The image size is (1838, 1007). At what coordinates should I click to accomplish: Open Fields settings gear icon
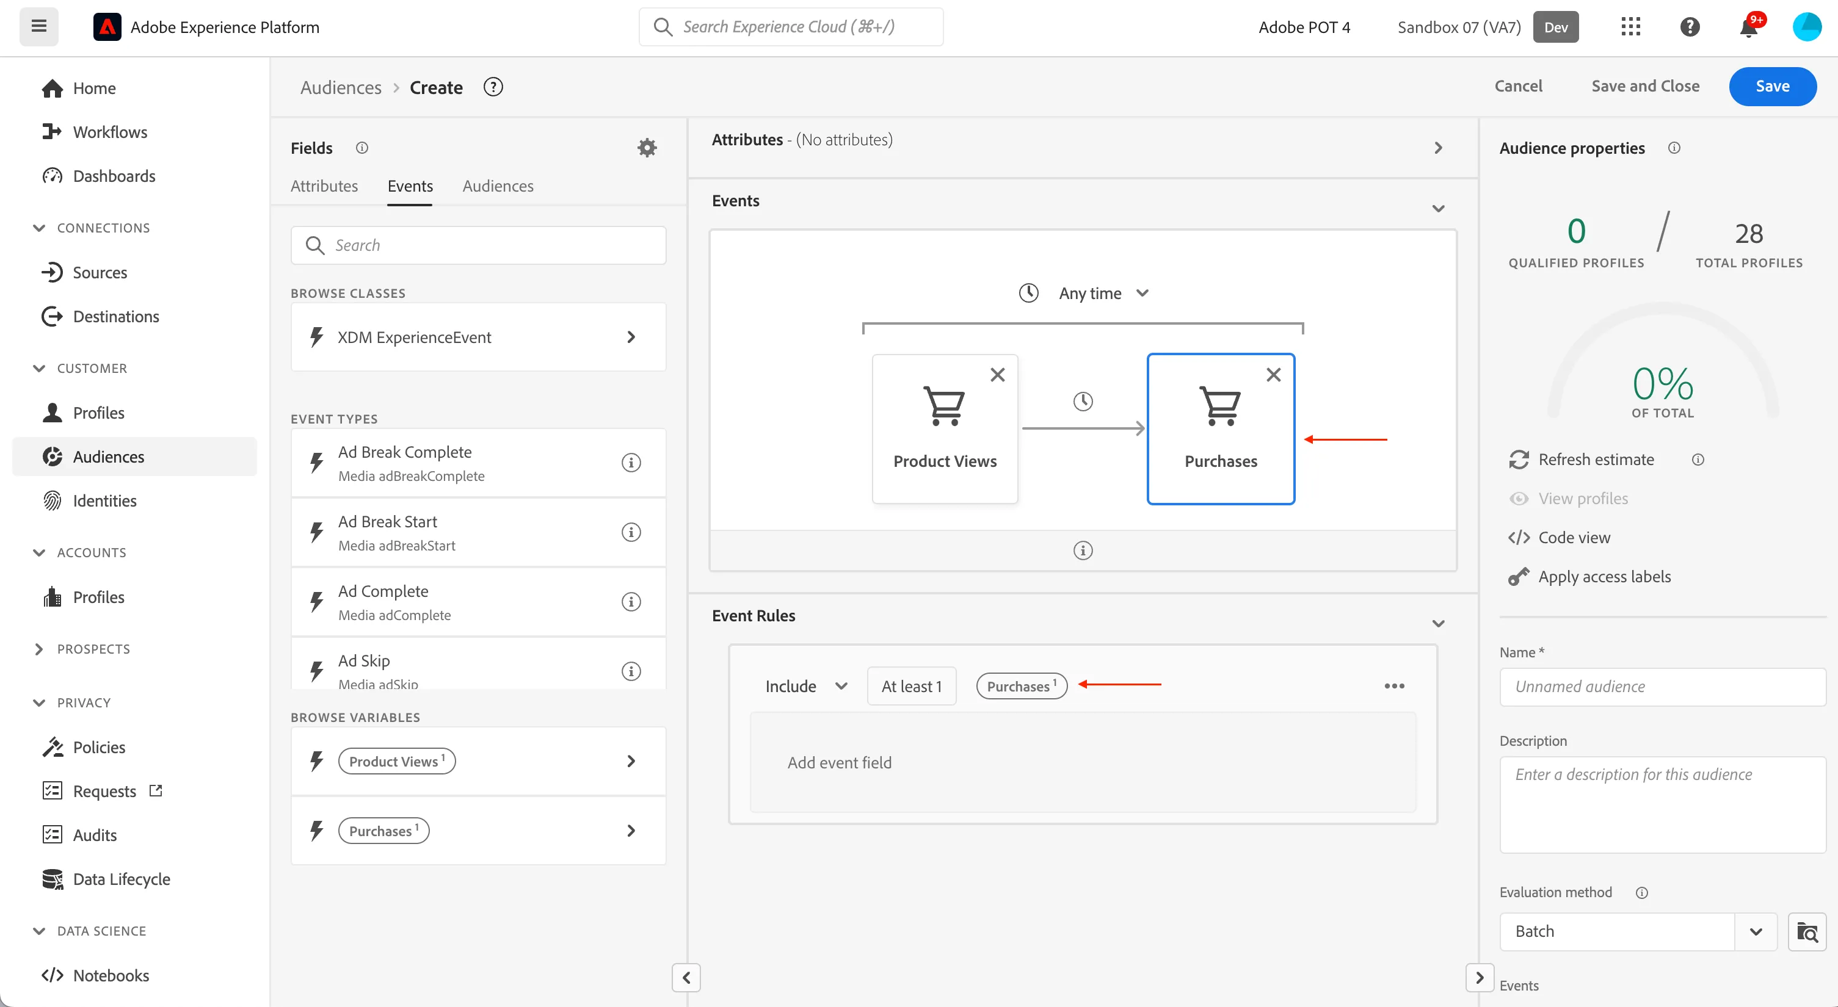647,148
